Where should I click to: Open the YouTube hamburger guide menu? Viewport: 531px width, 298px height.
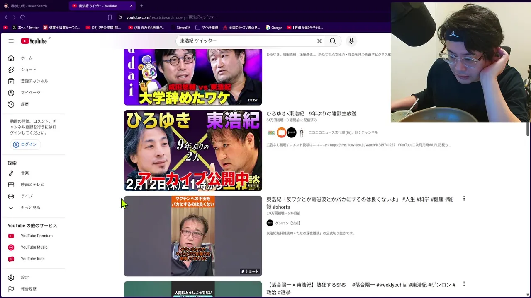click(11, 41)
